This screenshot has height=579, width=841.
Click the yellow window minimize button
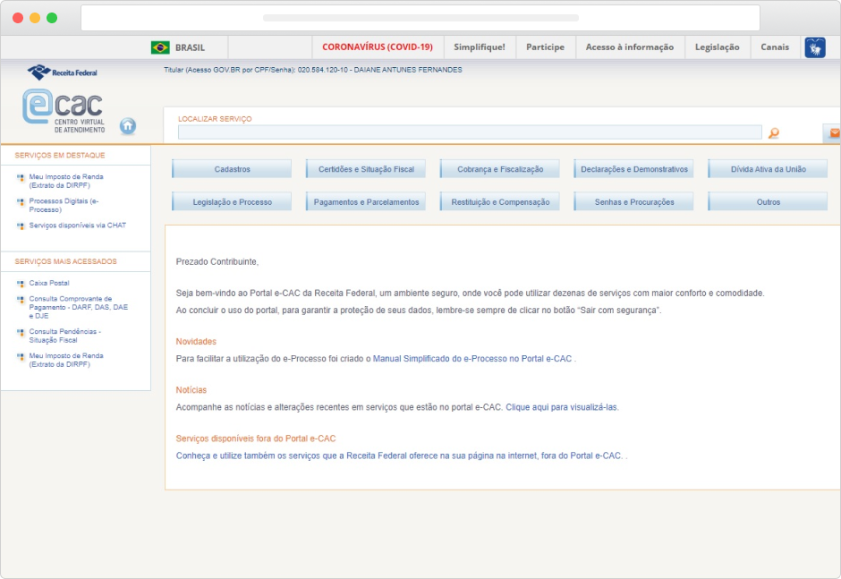coord(35,18)
